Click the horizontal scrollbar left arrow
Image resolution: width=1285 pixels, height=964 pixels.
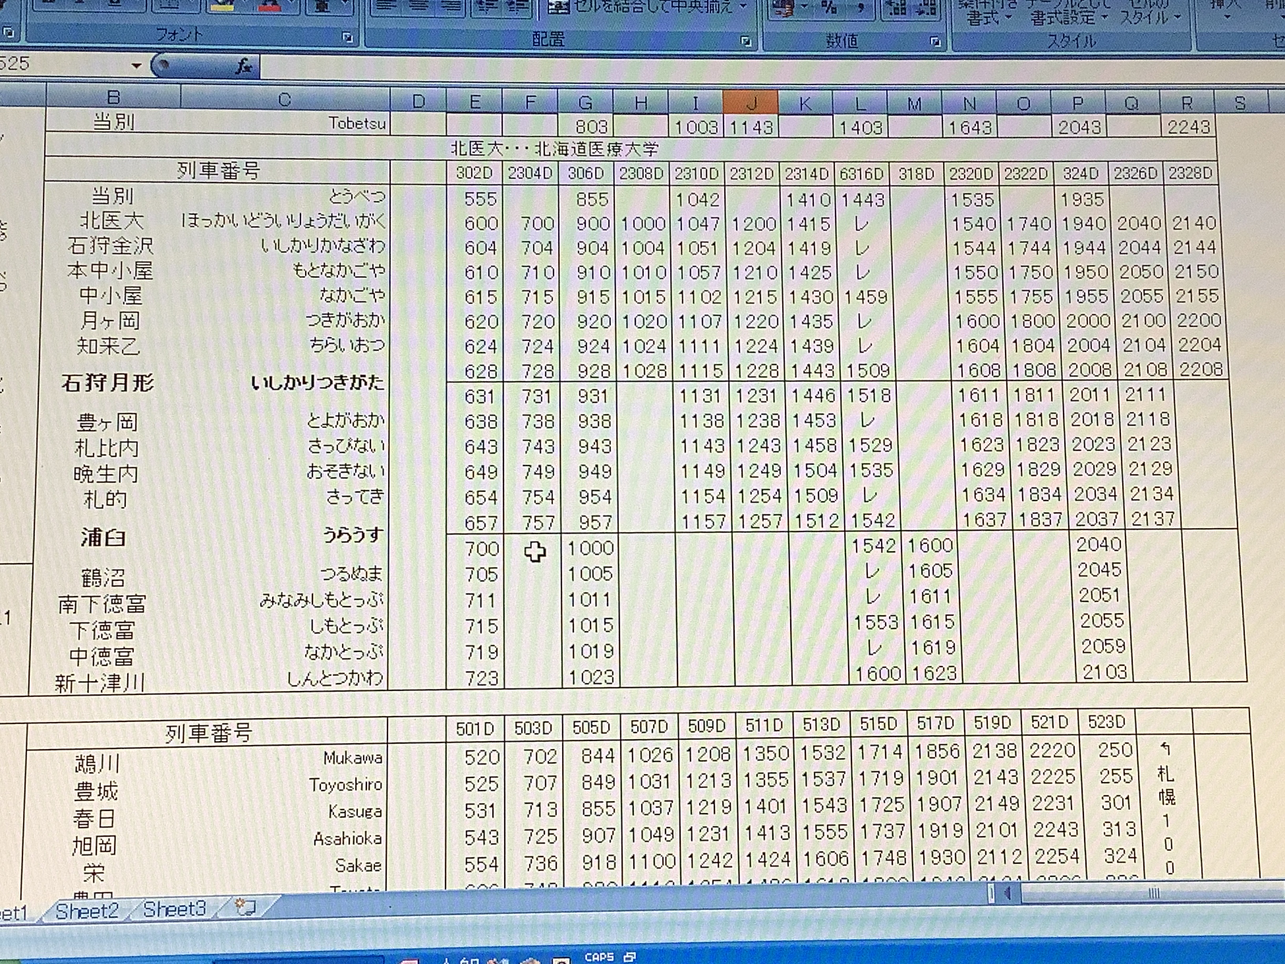(x=1008, y=893)
